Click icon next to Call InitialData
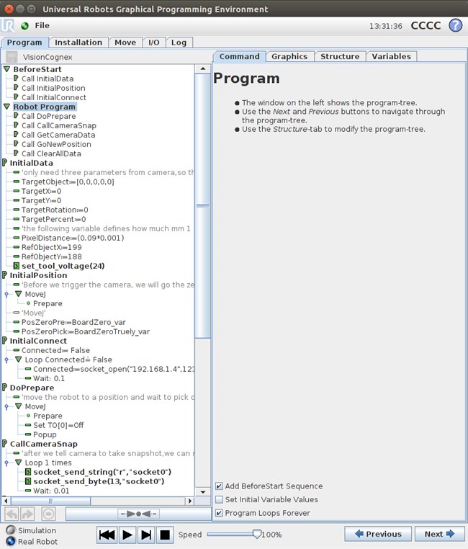 (x=16, y=78)
